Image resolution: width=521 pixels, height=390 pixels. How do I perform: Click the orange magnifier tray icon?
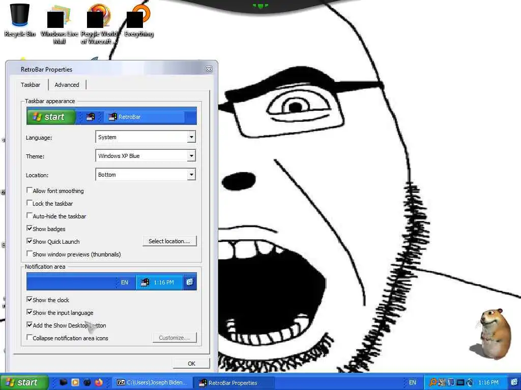[x=432, y=382]
